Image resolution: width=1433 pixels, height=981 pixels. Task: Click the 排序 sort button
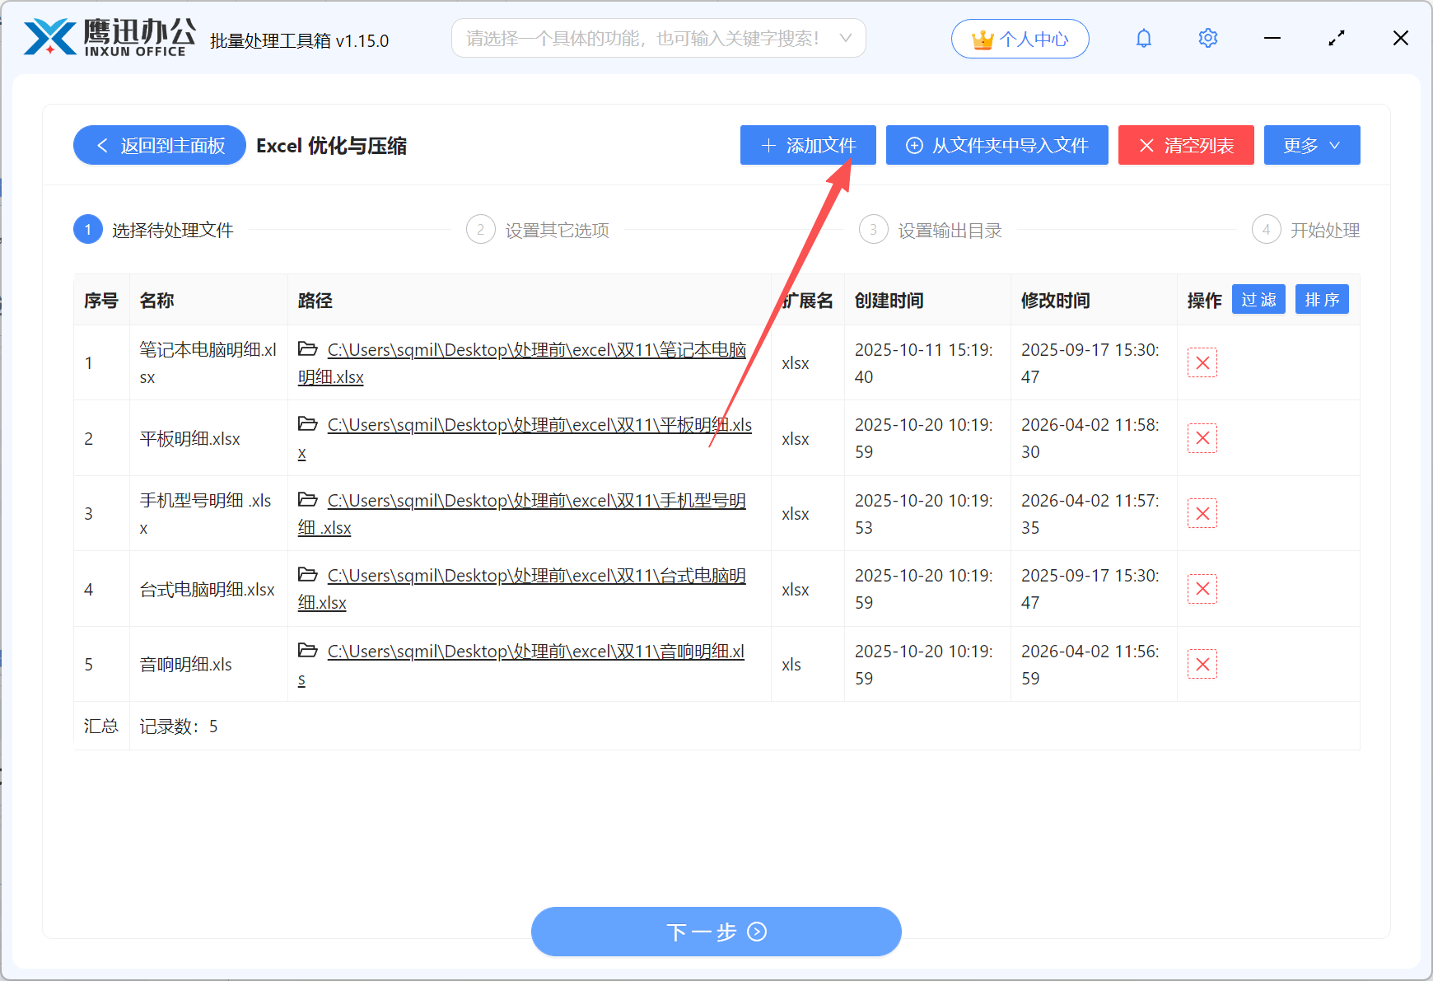tap(1322, 299)
